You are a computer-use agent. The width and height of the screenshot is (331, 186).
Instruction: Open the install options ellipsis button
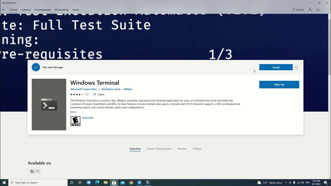click(296, 67)
